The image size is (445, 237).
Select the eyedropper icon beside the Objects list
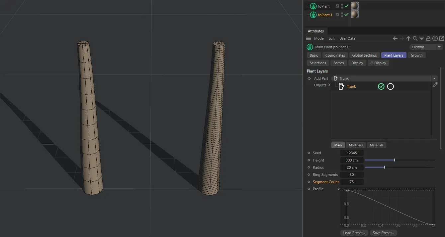point(435,85)
